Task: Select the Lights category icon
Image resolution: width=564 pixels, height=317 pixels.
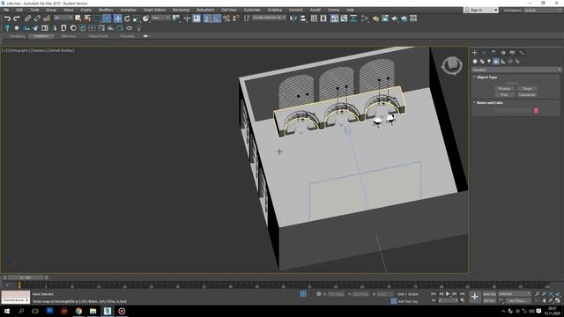Action: 489,62
